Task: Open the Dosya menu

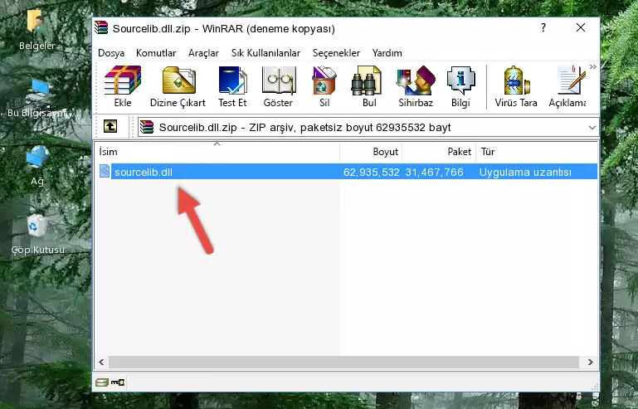Action: pos(111,53)
